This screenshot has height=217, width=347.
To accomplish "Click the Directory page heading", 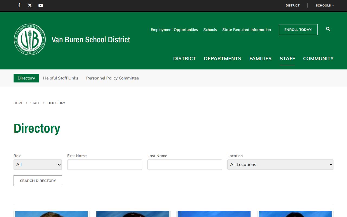I will [37, 128].
